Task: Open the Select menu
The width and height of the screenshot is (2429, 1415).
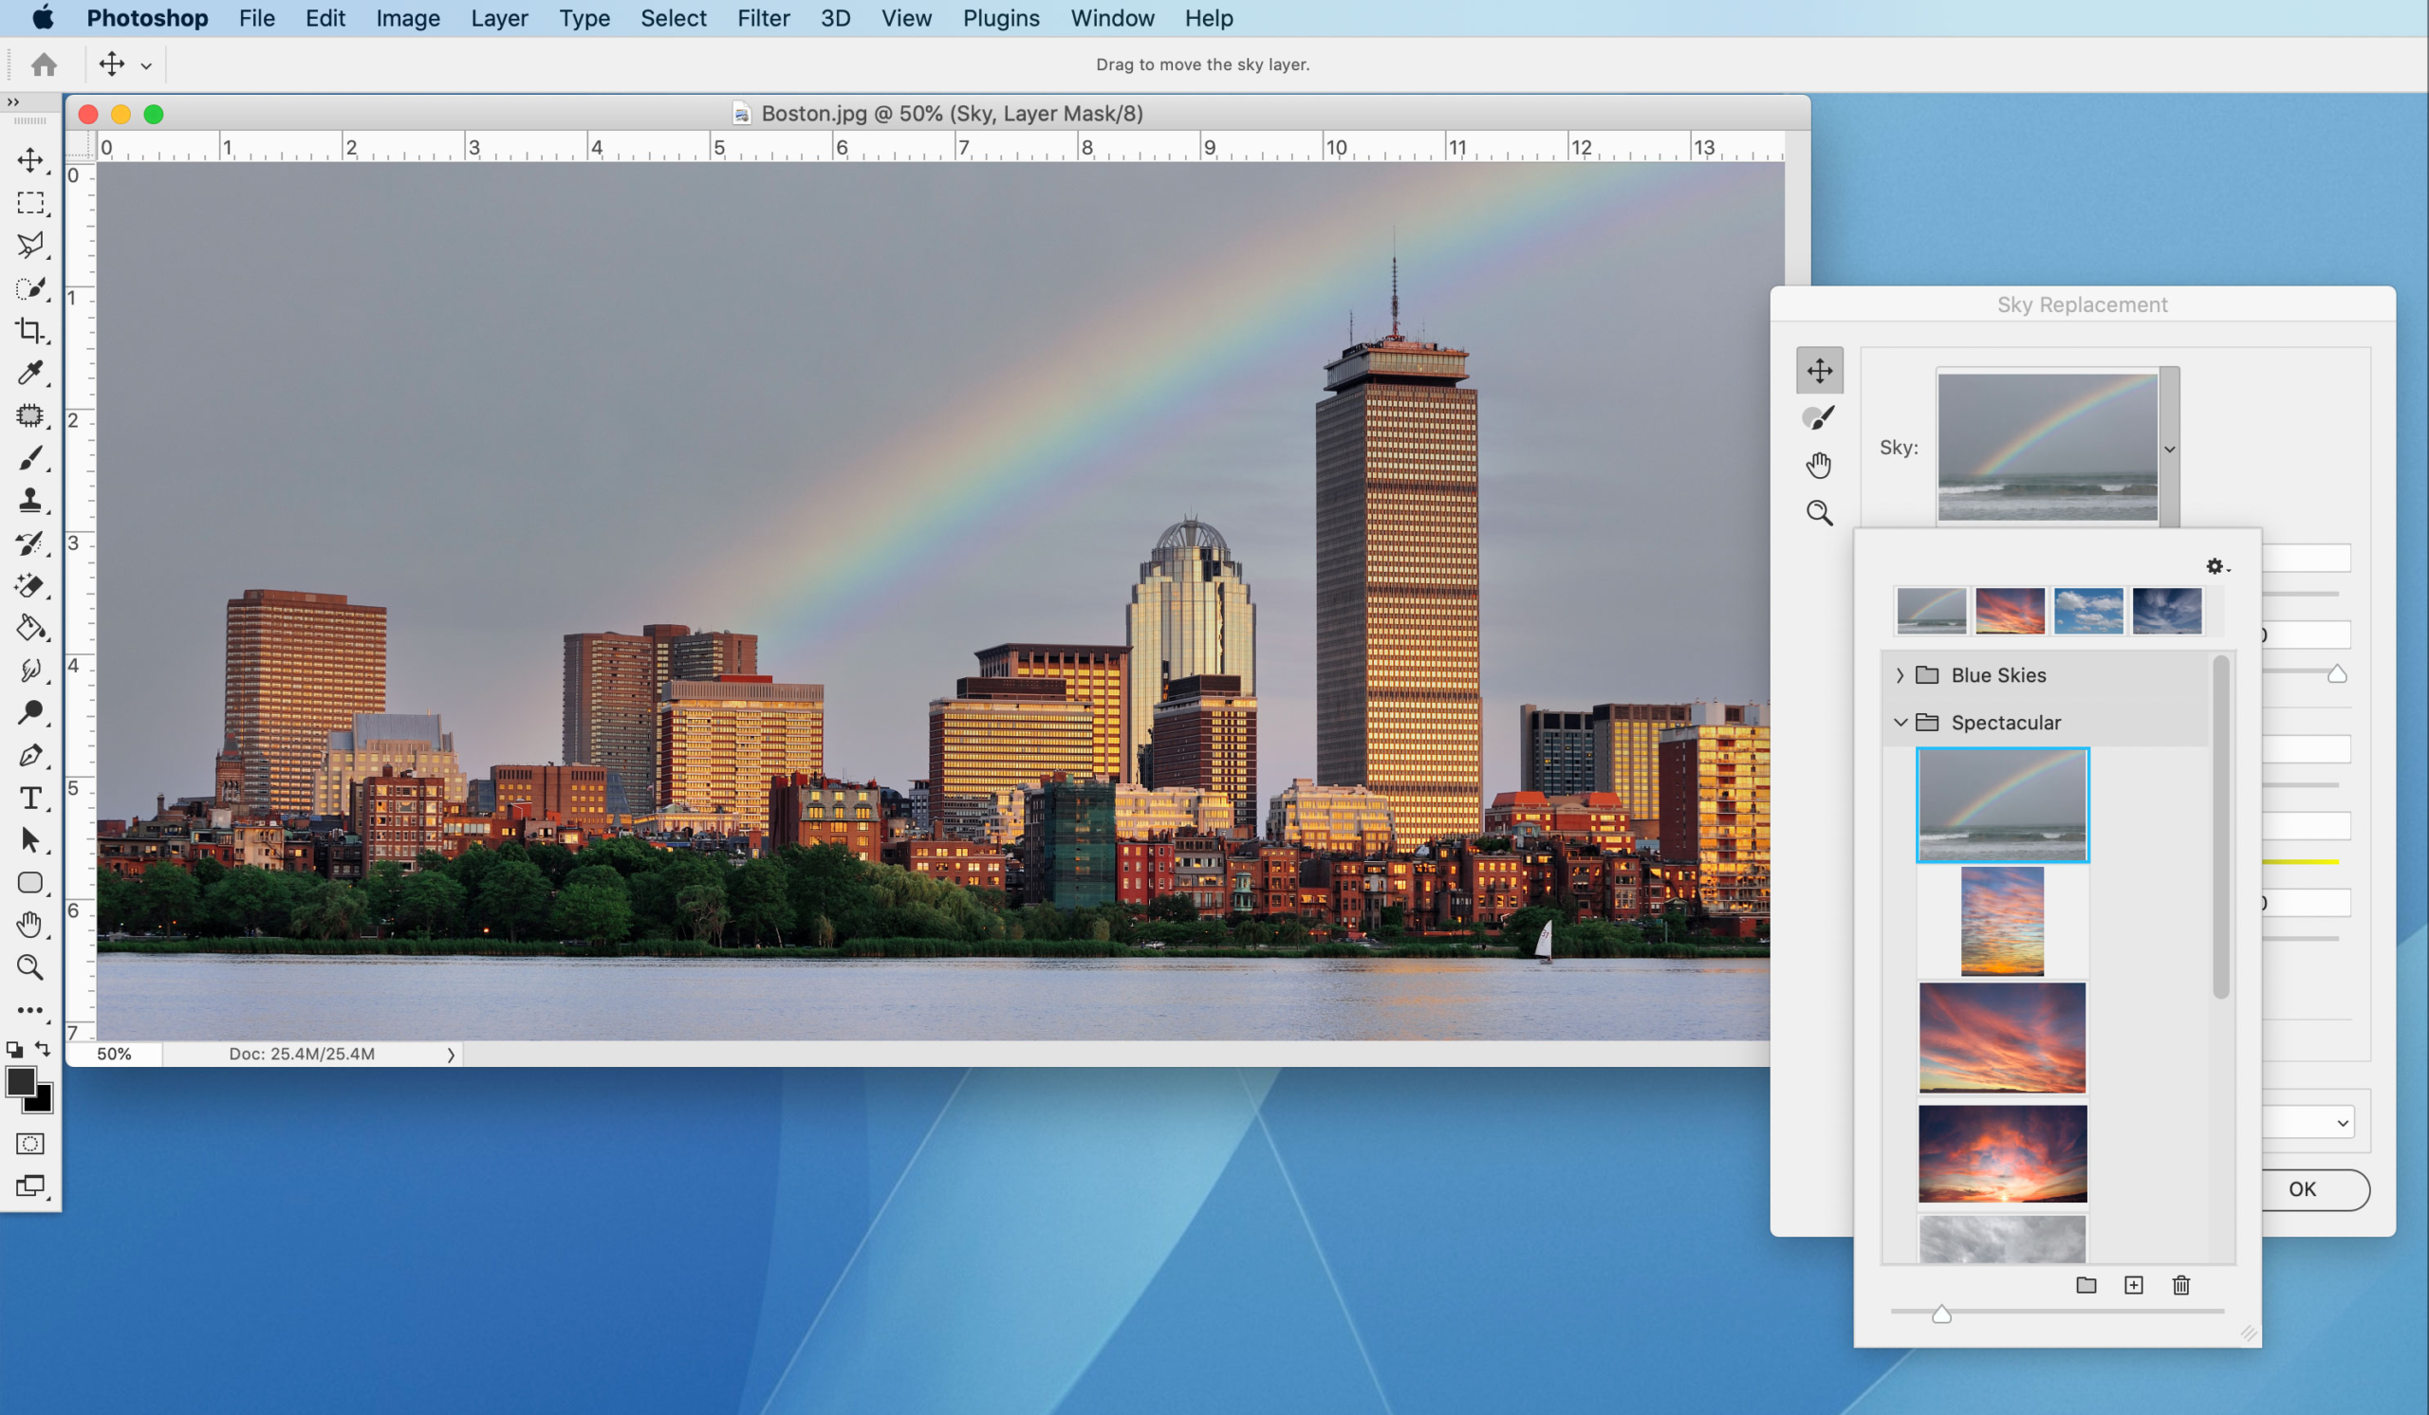Action: (x=673, y=18)
